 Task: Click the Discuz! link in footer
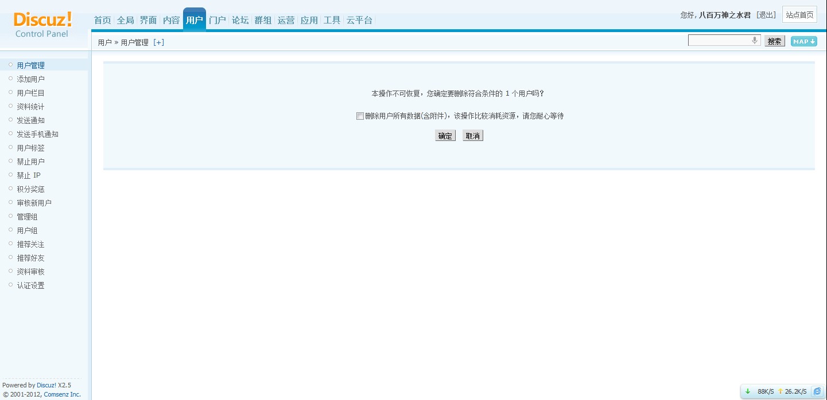tap(46, 385)
